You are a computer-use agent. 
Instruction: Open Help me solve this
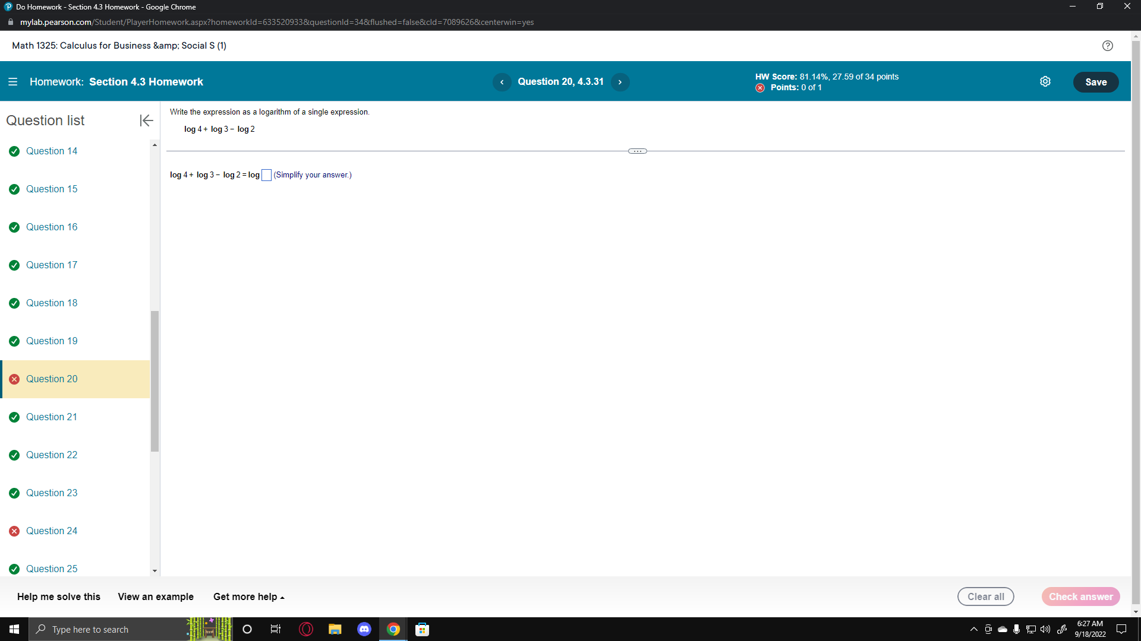[59, 596]
